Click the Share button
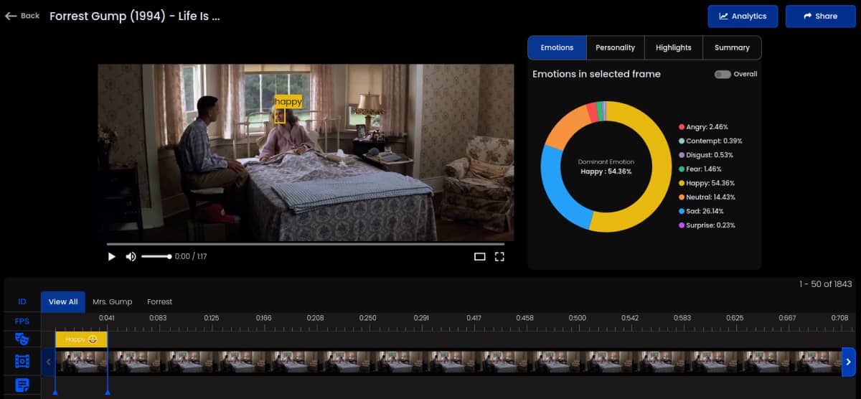This screenshot has height=399, width=861. pyautogui.click(x=820, y=16)
